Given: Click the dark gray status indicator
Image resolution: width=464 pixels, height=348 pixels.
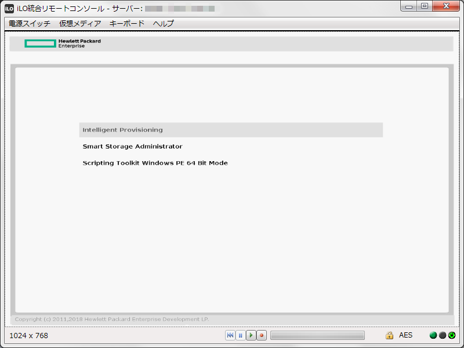Looking at the screenshot, I should (443, 335).
